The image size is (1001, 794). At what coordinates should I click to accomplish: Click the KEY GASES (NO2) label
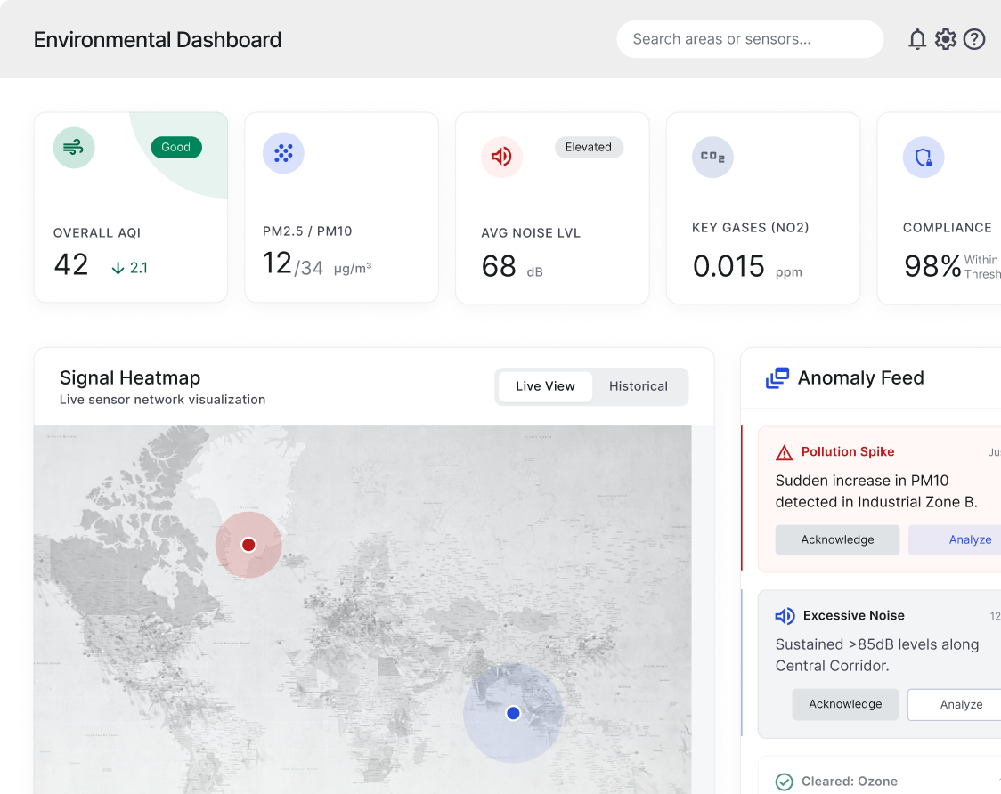[x=751, y=228]
